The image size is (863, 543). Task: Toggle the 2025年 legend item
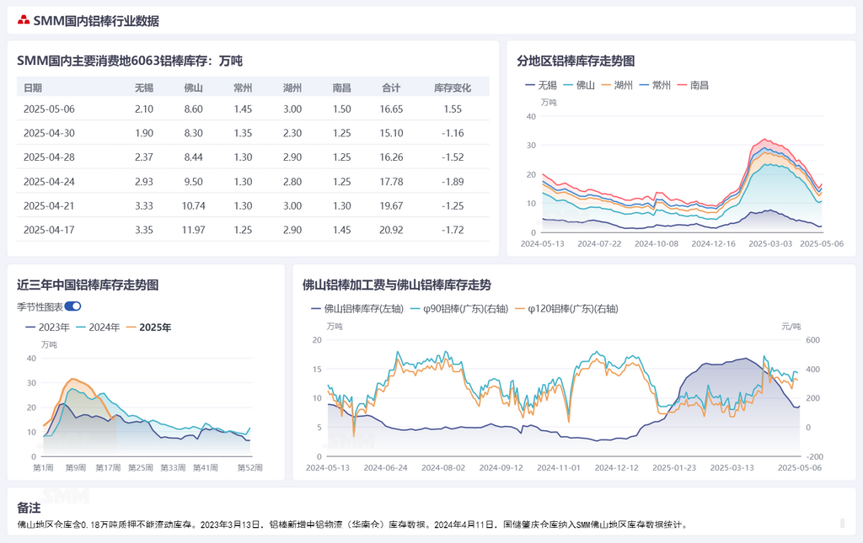coord(147,327)
